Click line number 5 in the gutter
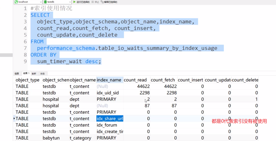The height and width of the screenshot is (141, 276). (25, 35)
